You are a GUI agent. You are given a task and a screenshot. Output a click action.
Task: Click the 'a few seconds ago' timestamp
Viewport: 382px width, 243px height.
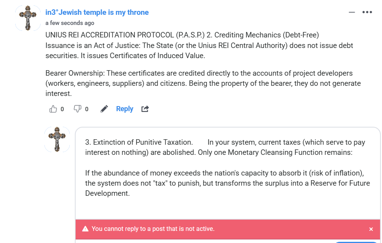pyautogui.click(x=70, y=23)
